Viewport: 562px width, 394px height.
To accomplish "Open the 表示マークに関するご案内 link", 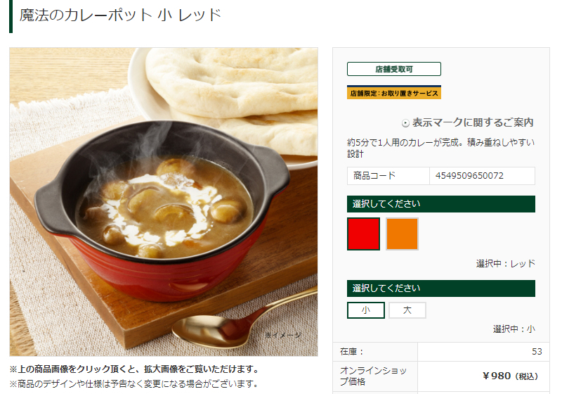I will coord(473,122).
